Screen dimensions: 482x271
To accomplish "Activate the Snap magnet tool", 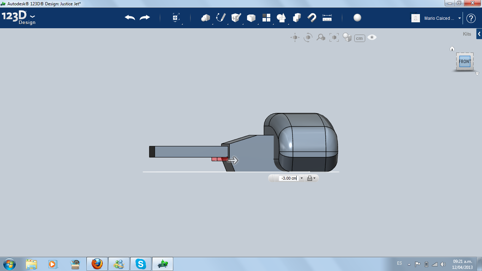I will (x=312, y=18).
